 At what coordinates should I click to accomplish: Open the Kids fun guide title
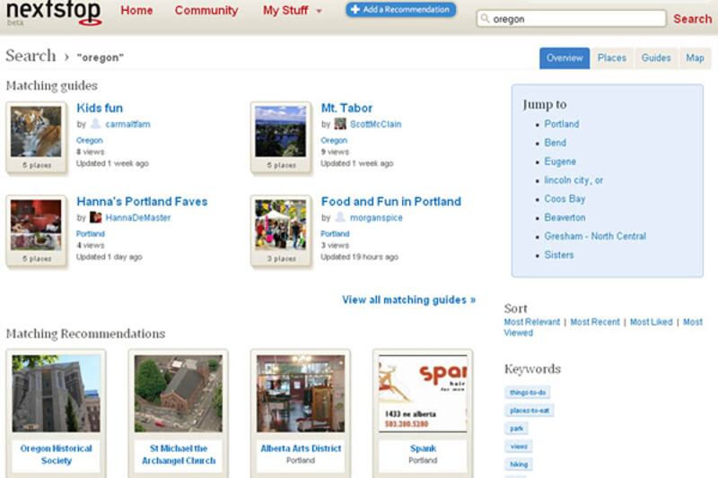100,108
